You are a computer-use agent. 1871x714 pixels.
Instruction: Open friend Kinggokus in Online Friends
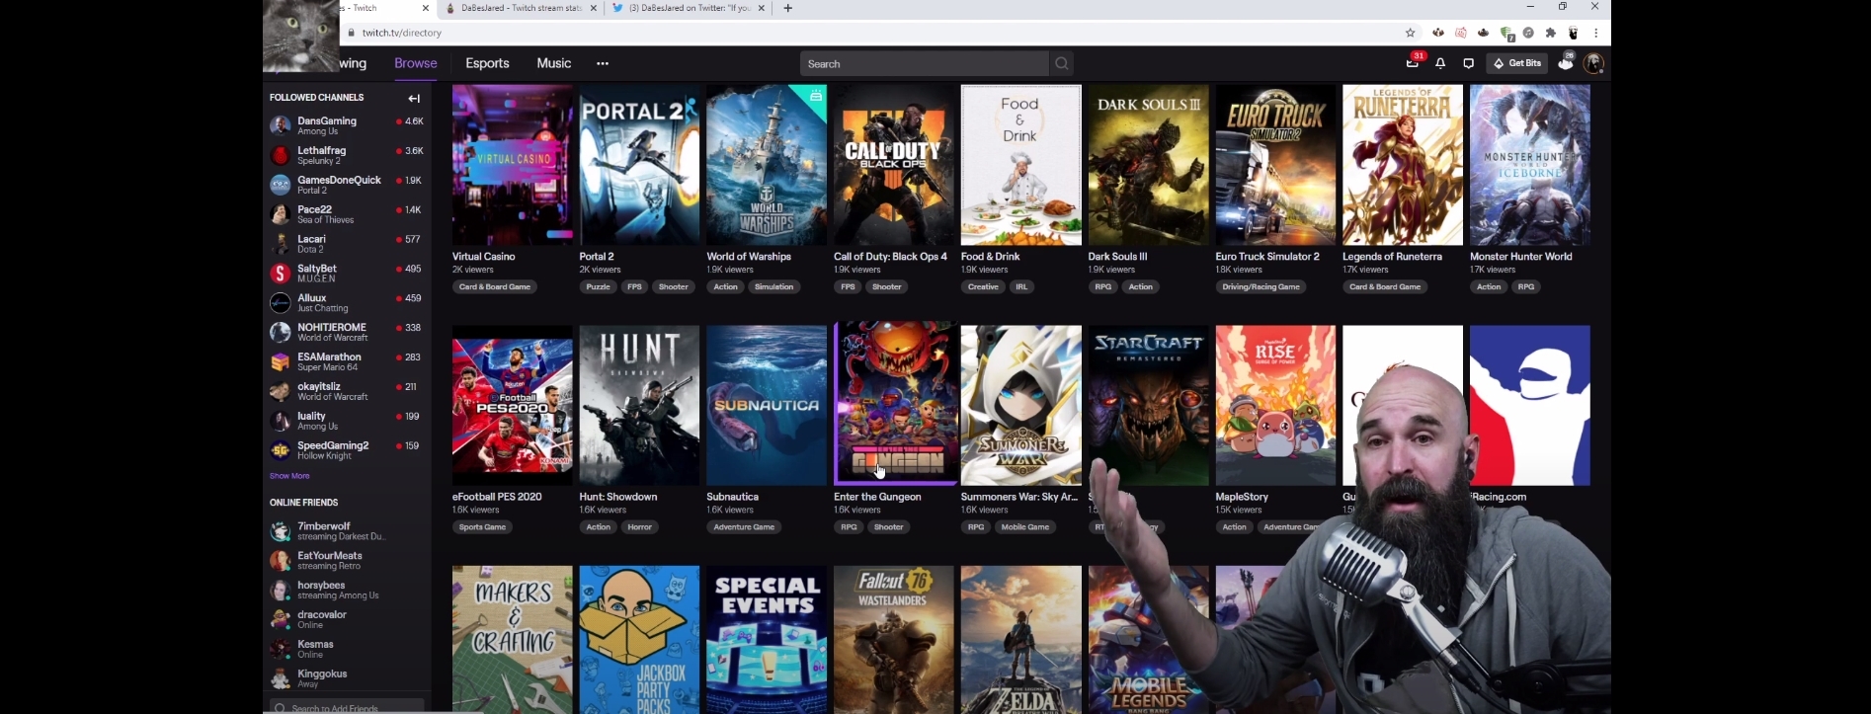(347, 678)
